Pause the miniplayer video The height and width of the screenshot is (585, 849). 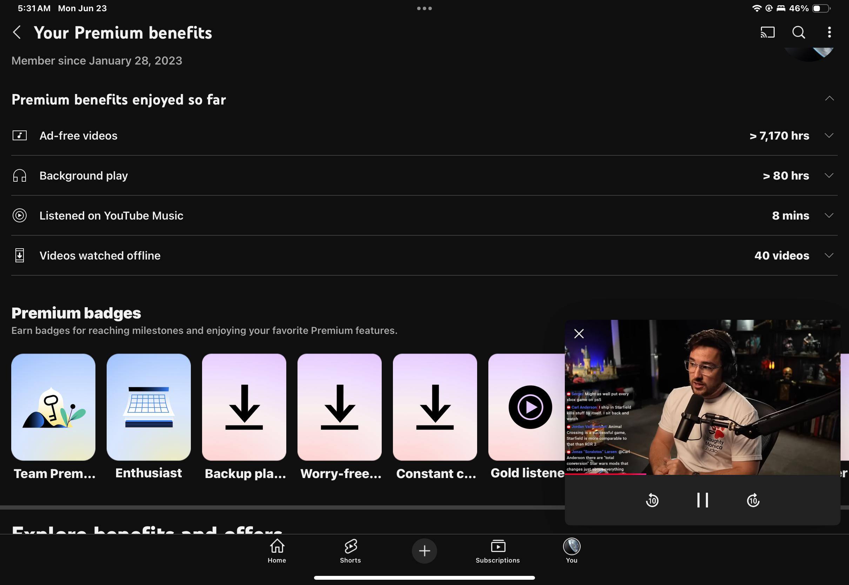(702, 500)
